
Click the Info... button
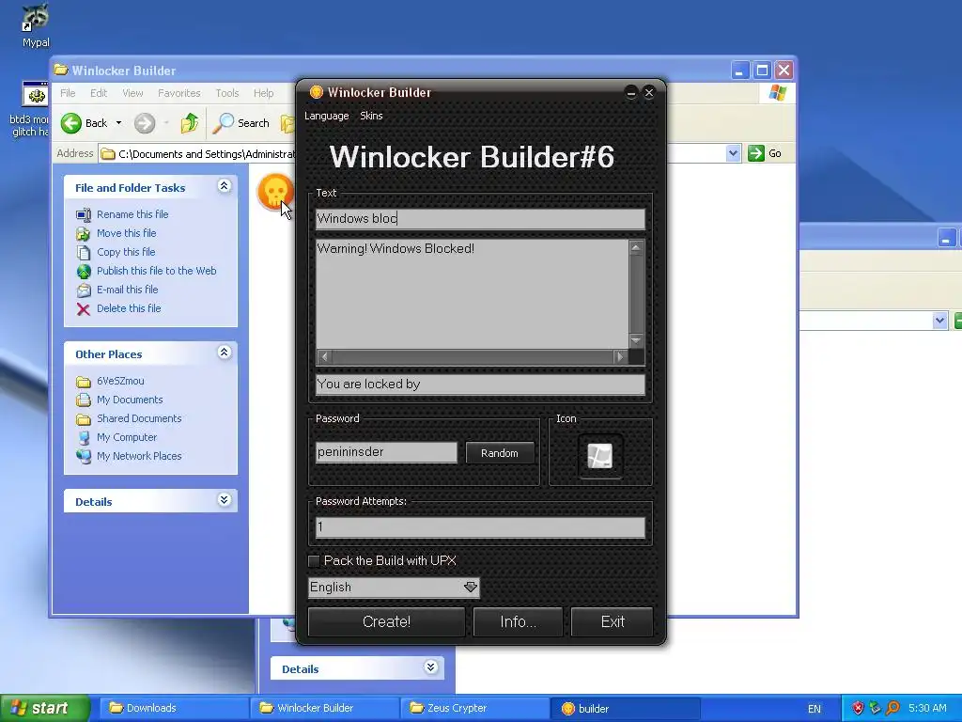tap(518, 622)
